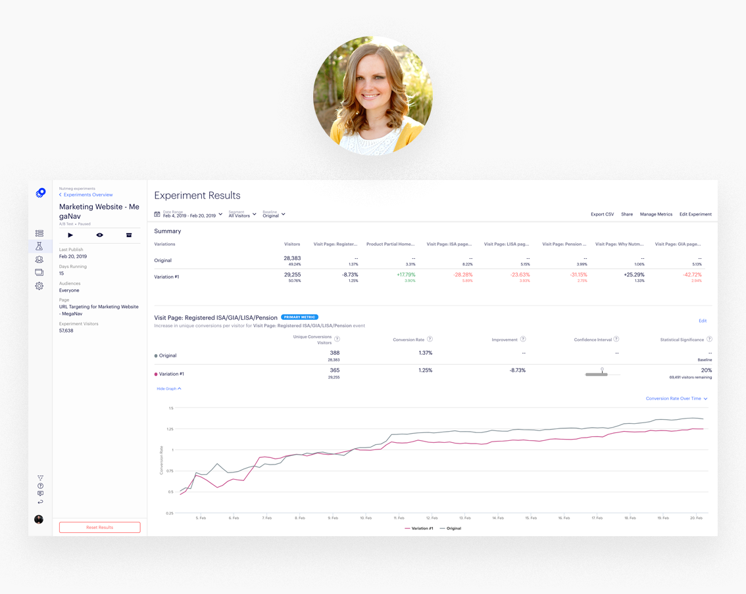Archive the experiment using the box icon

(x=128, y=235)
